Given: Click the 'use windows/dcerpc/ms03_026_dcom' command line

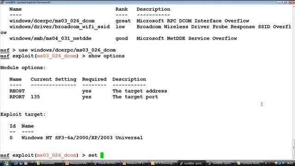Looking at the screenshot, I should point(67,50).
